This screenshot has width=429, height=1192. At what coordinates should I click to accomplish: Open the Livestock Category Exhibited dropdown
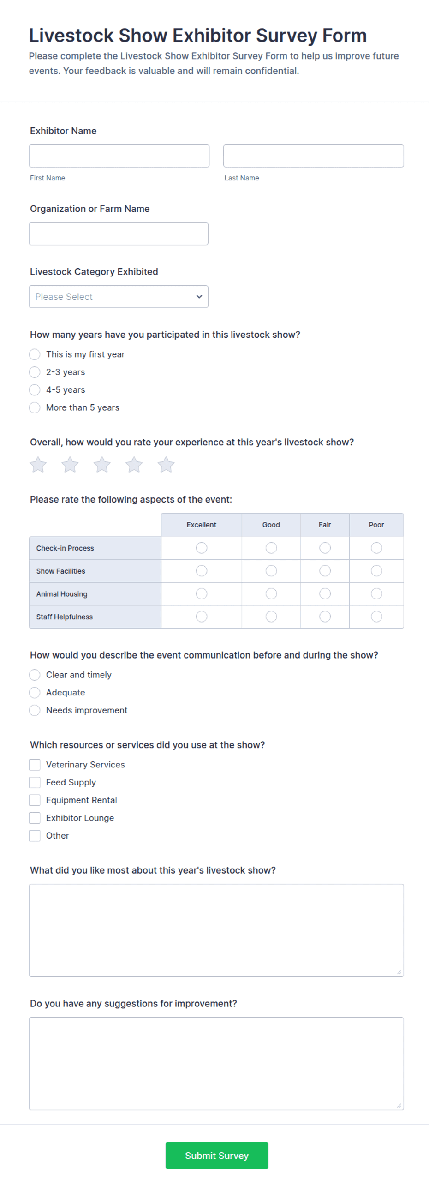[119, 297]
